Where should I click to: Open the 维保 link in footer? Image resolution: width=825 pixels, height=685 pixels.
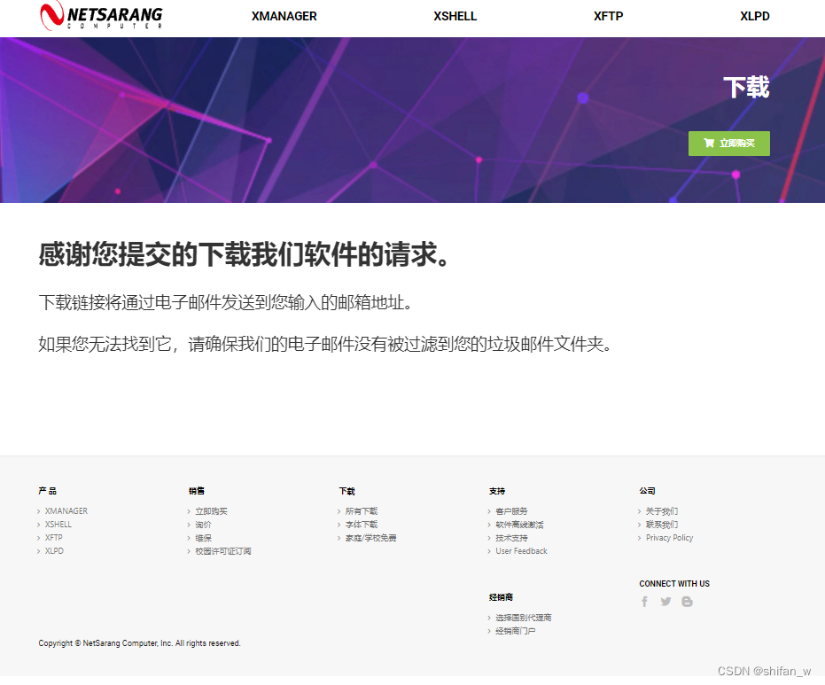(x=203, y=538)
